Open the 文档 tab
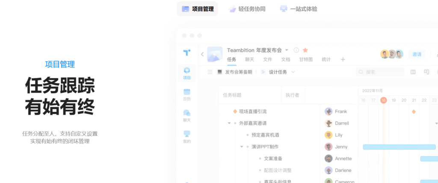Screen dimensions: 438x183 click(285, 59)
